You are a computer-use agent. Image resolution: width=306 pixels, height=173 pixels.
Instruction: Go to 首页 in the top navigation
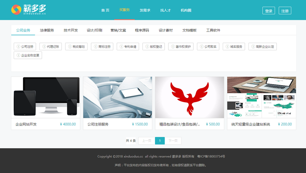[x=105, y=10]
